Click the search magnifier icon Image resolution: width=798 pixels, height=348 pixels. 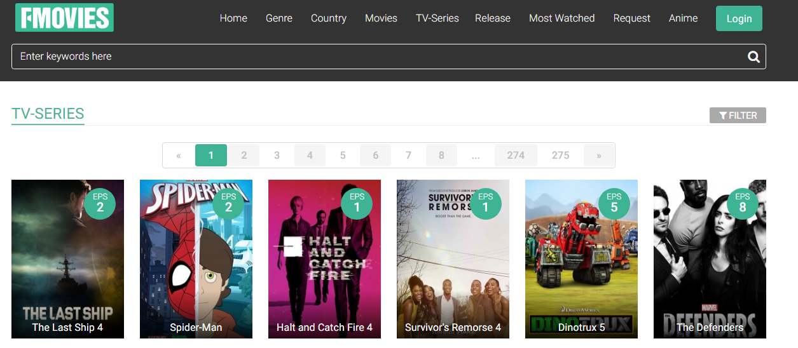pos(753,57)
